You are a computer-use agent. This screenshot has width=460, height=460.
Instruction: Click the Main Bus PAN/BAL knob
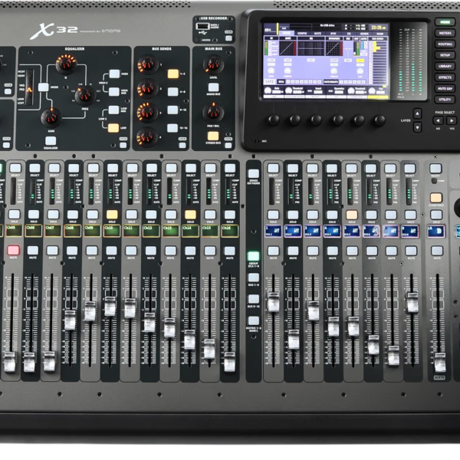(214, 113)
